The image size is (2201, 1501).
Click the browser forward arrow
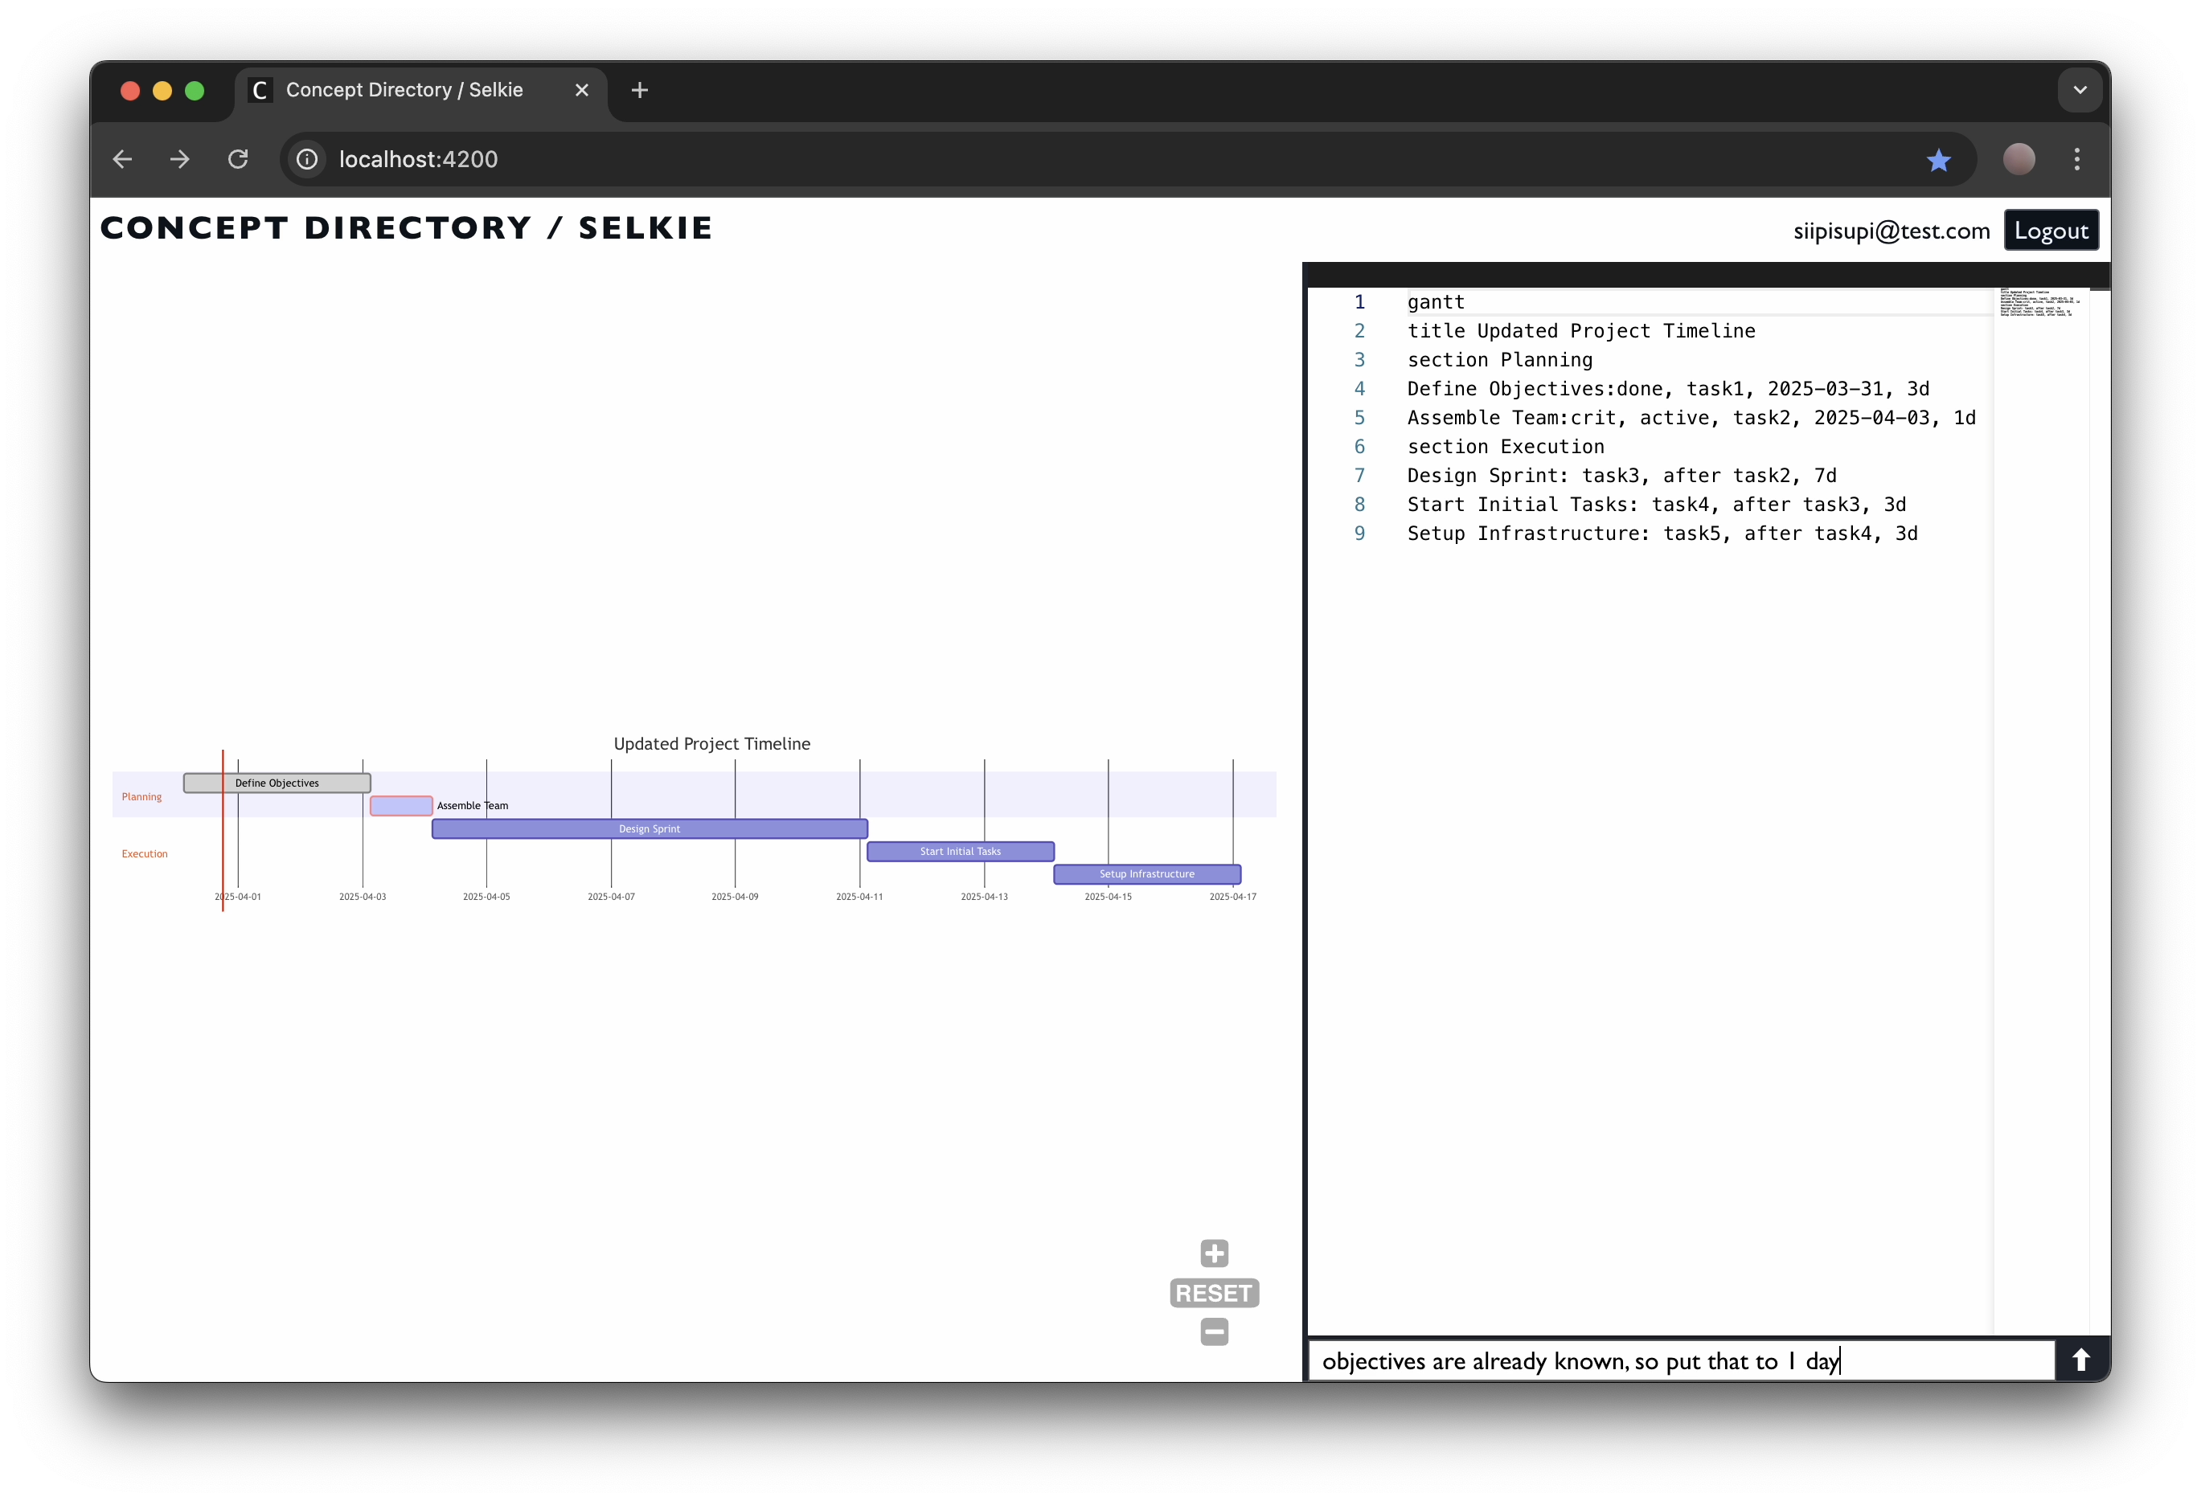180,159
